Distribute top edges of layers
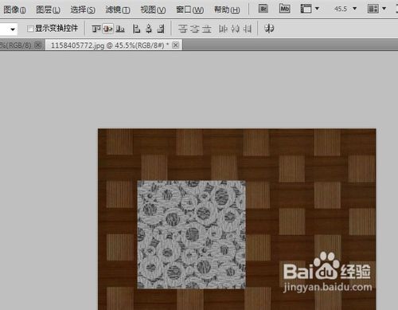Screen dimensions: 398x310 [x=182, y=29]
